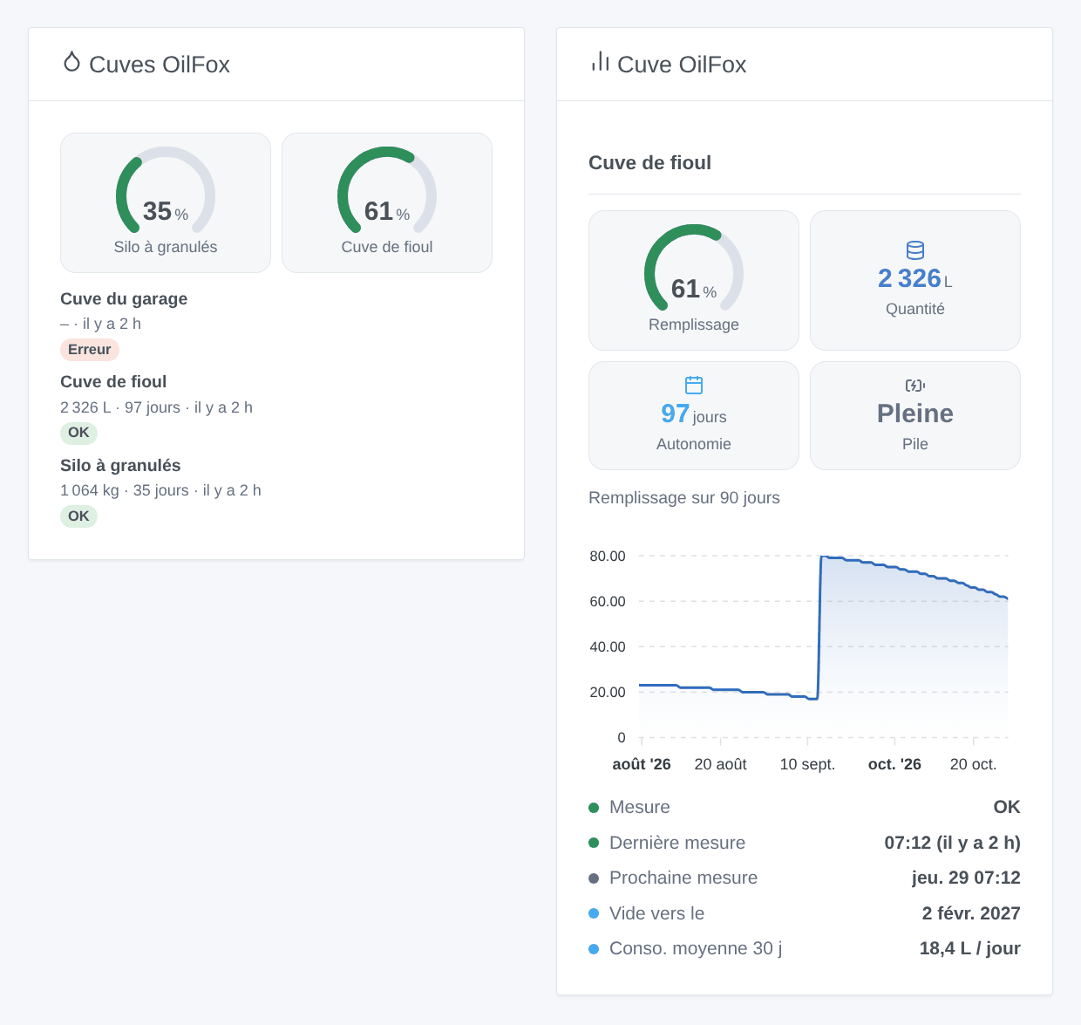Open the Cuve de fioul 61% gauge card
The image size is (1081, 1025).
(387, 202)
